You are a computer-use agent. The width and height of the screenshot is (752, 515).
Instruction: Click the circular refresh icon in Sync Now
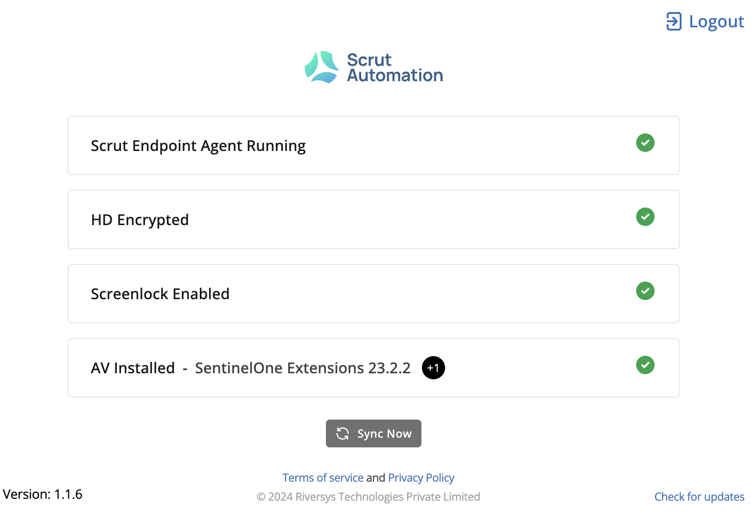pyautogui.click(x=343, y=433)
